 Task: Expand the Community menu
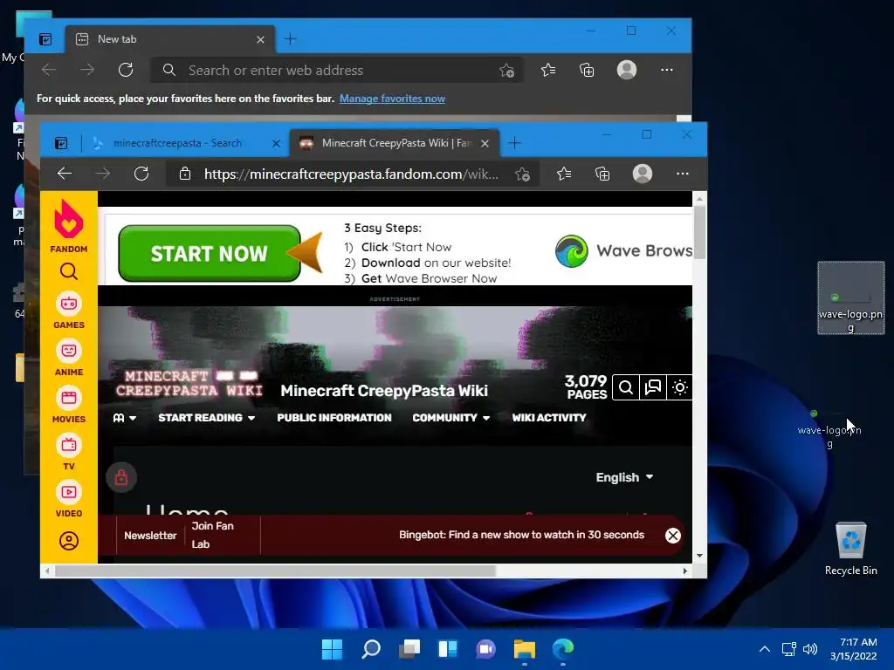click(x=451, y=418)
